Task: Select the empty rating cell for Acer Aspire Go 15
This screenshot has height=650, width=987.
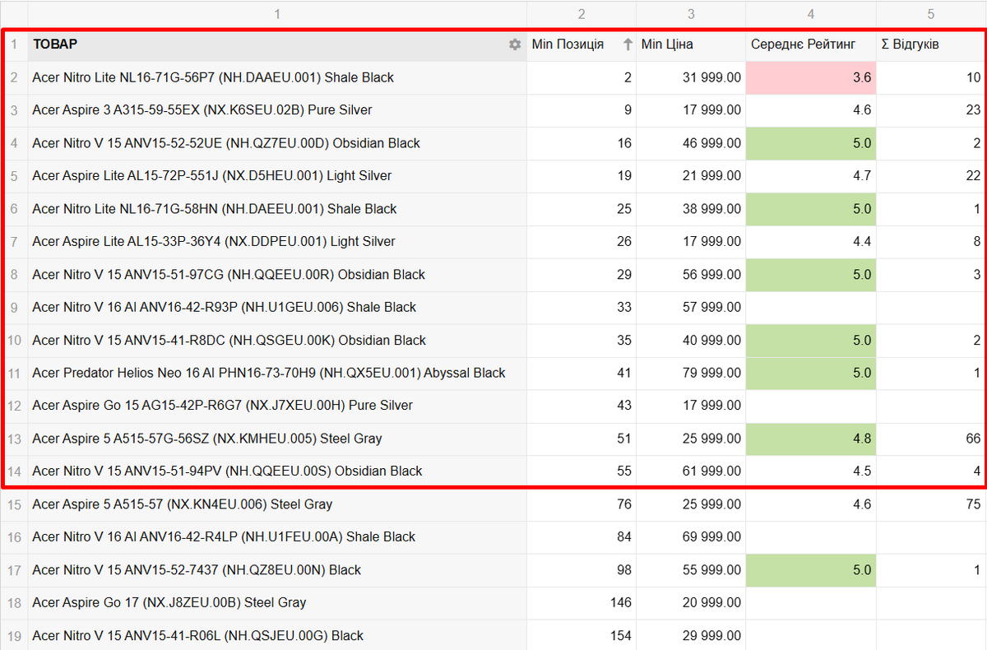Action: point(811,406)
